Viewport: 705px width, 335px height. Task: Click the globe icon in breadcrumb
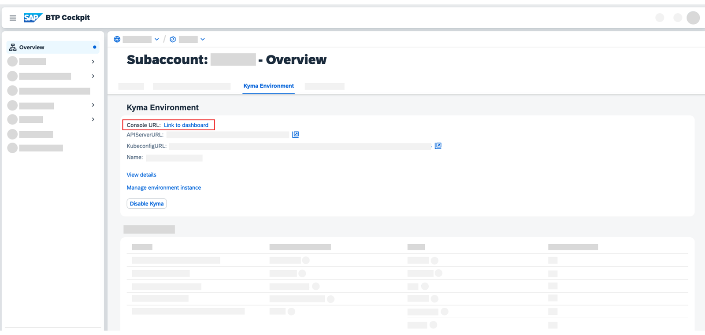(x=117, y=39)
